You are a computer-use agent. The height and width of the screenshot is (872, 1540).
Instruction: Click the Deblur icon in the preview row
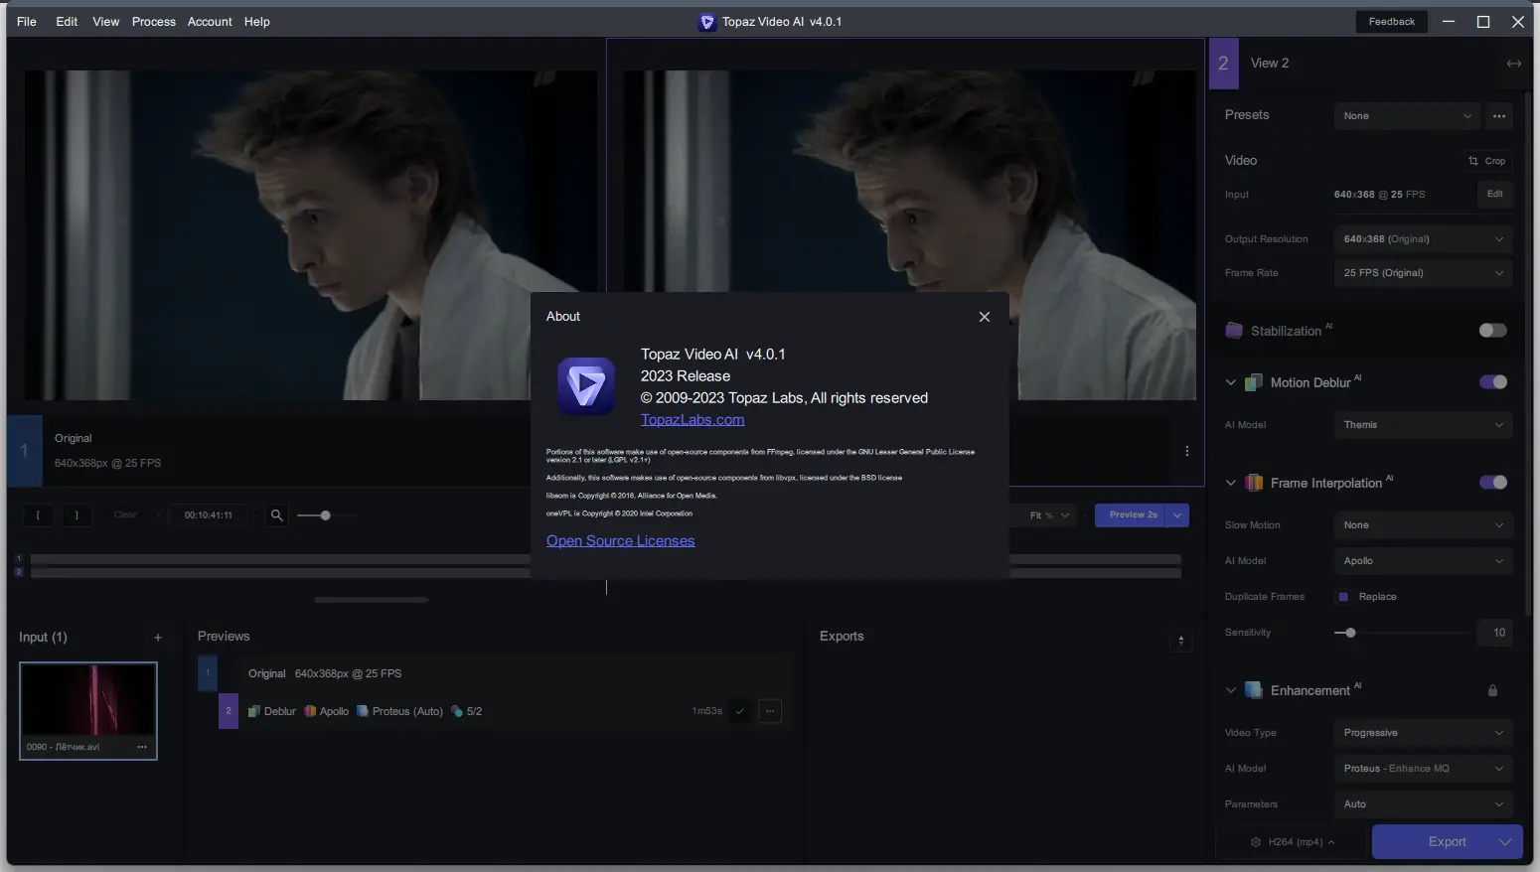click(253, 711)
